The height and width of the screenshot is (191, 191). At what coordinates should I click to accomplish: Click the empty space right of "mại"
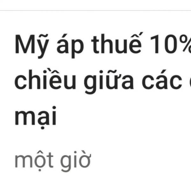point(123,117)
